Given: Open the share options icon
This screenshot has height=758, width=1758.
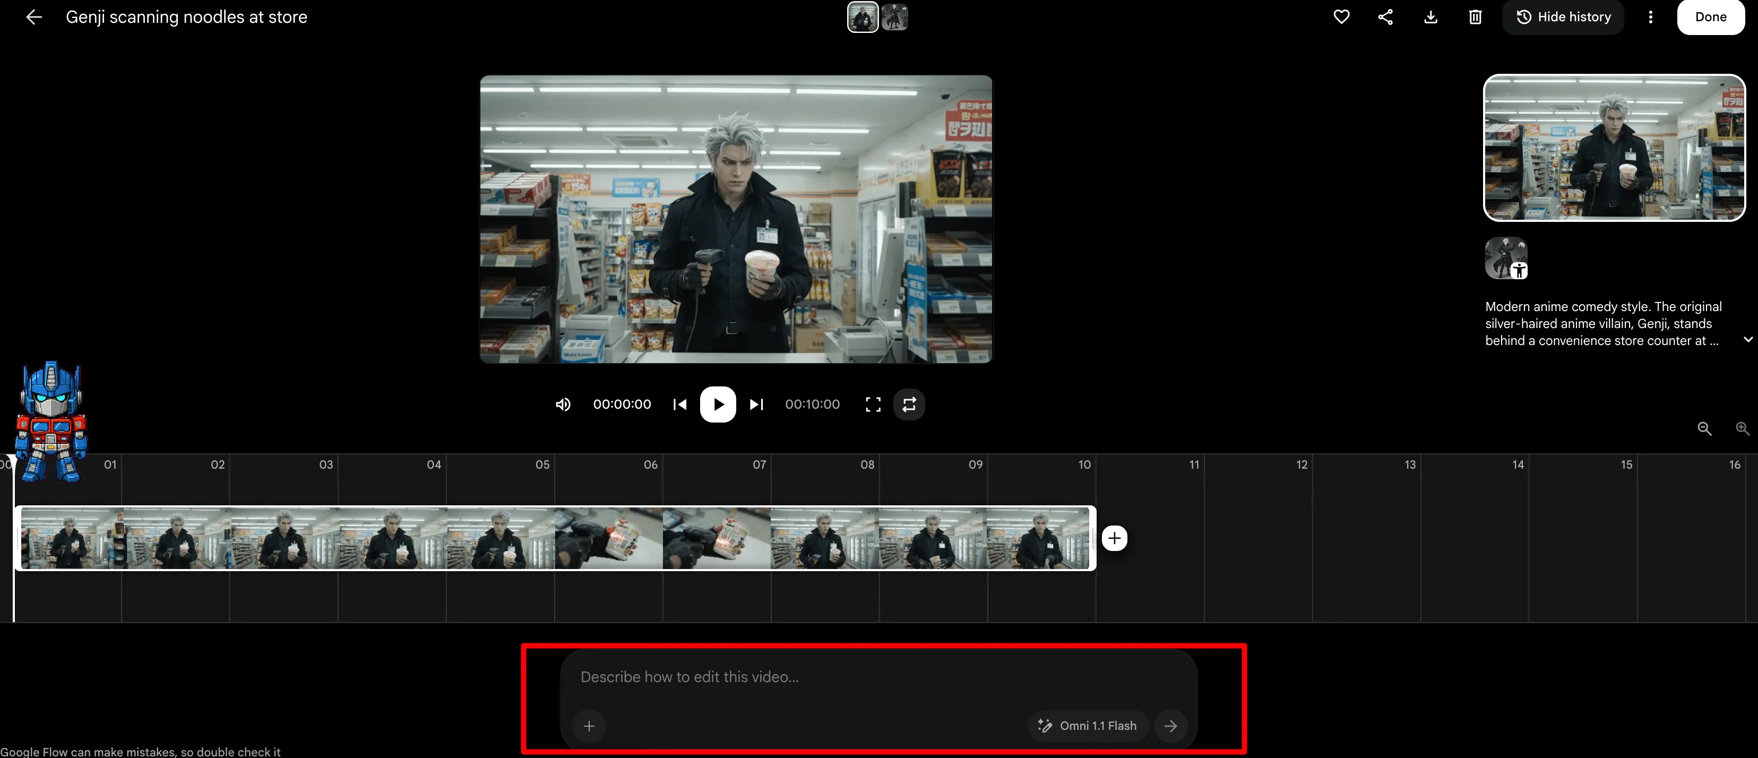Looking at the screenshot, I should click(1385, 17).
